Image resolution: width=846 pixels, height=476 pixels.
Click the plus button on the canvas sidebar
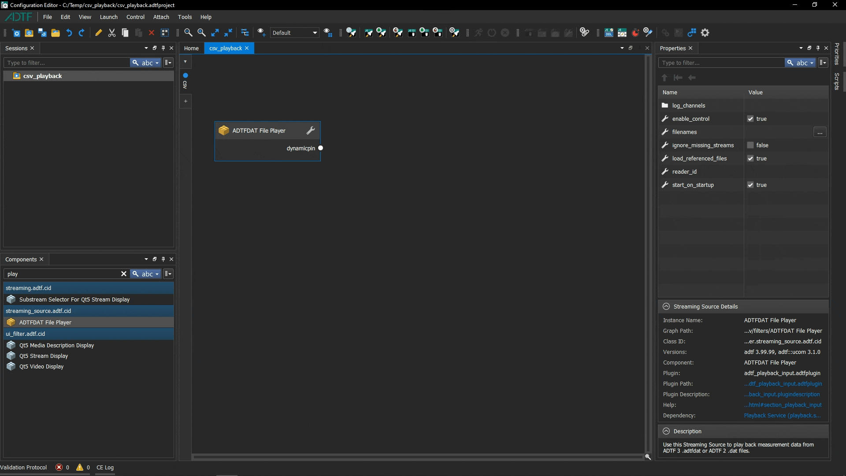(186, 101)
